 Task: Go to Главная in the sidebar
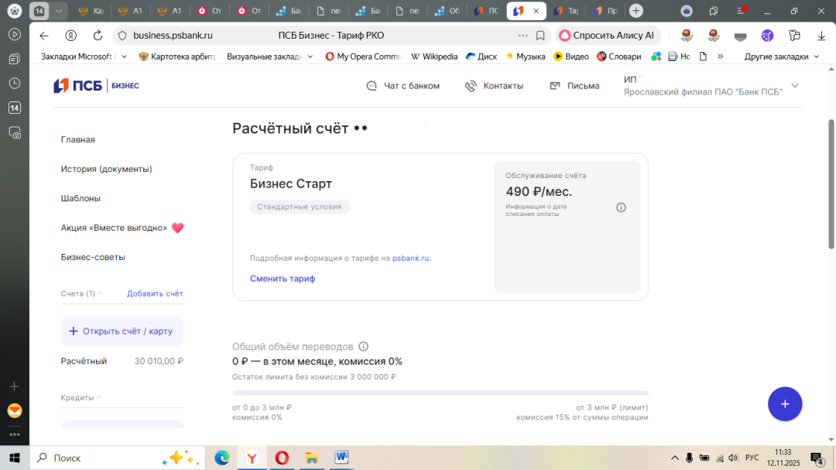pyautogui.click(x=78, y=139)
